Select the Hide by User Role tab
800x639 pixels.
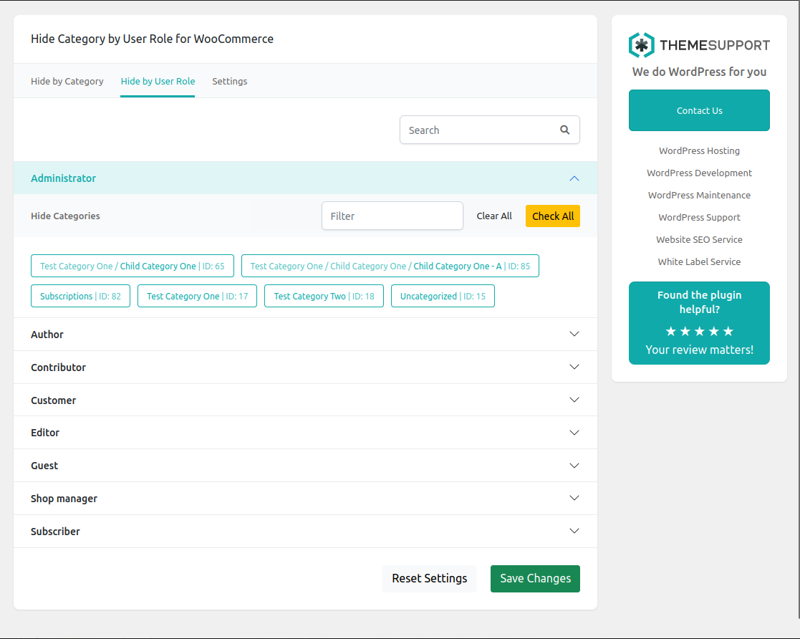[158, 81]
